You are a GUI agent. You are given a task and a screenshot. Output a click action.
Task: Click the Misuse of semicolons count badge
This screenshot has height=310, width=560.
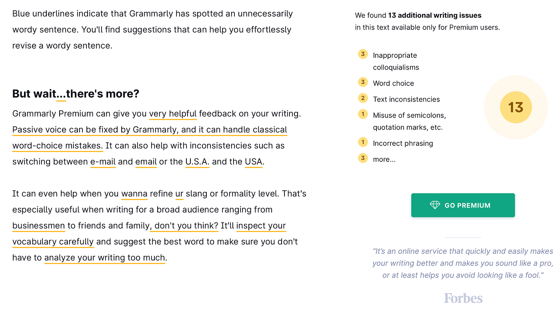click(363, 114)
